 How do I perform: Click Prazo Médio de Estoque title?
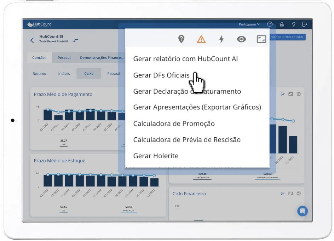pos(60,161)
